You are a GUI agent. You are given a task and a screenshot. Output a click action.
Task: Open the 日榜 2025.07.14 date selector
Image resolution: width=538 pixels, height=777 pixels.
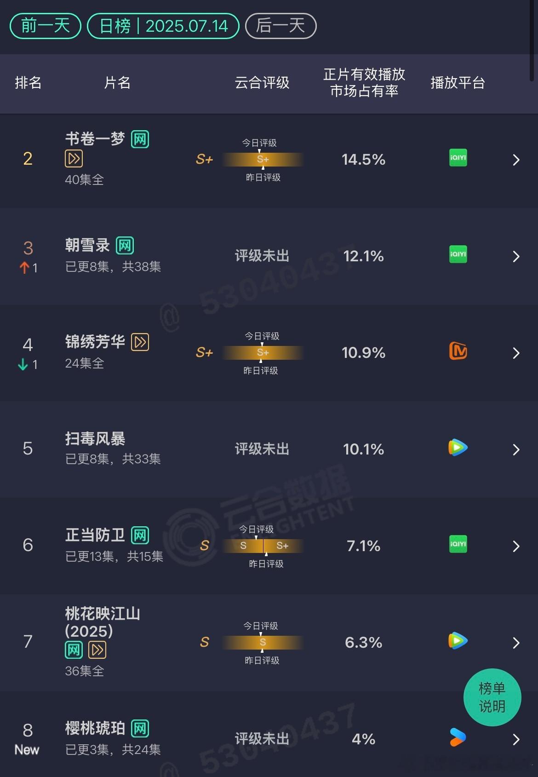[x=163, y=26]
